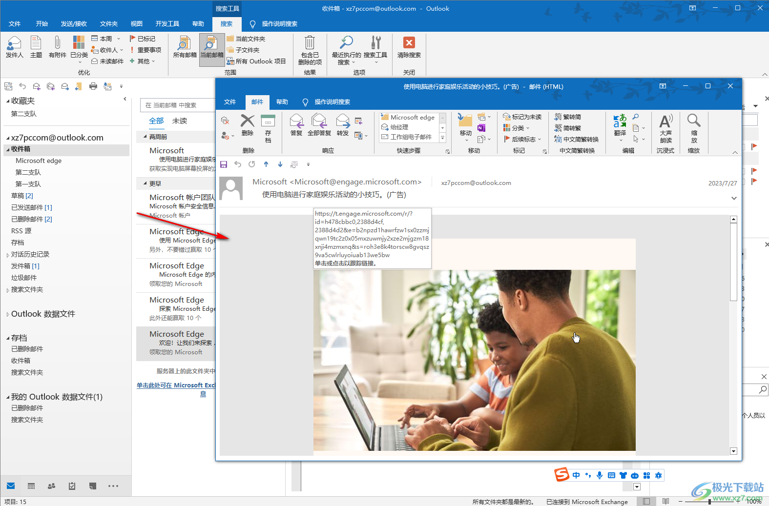Toggle 所有 Outlook 项目 scope
Image resolution: width=769 pixels, height=506 pixels.
256,61
